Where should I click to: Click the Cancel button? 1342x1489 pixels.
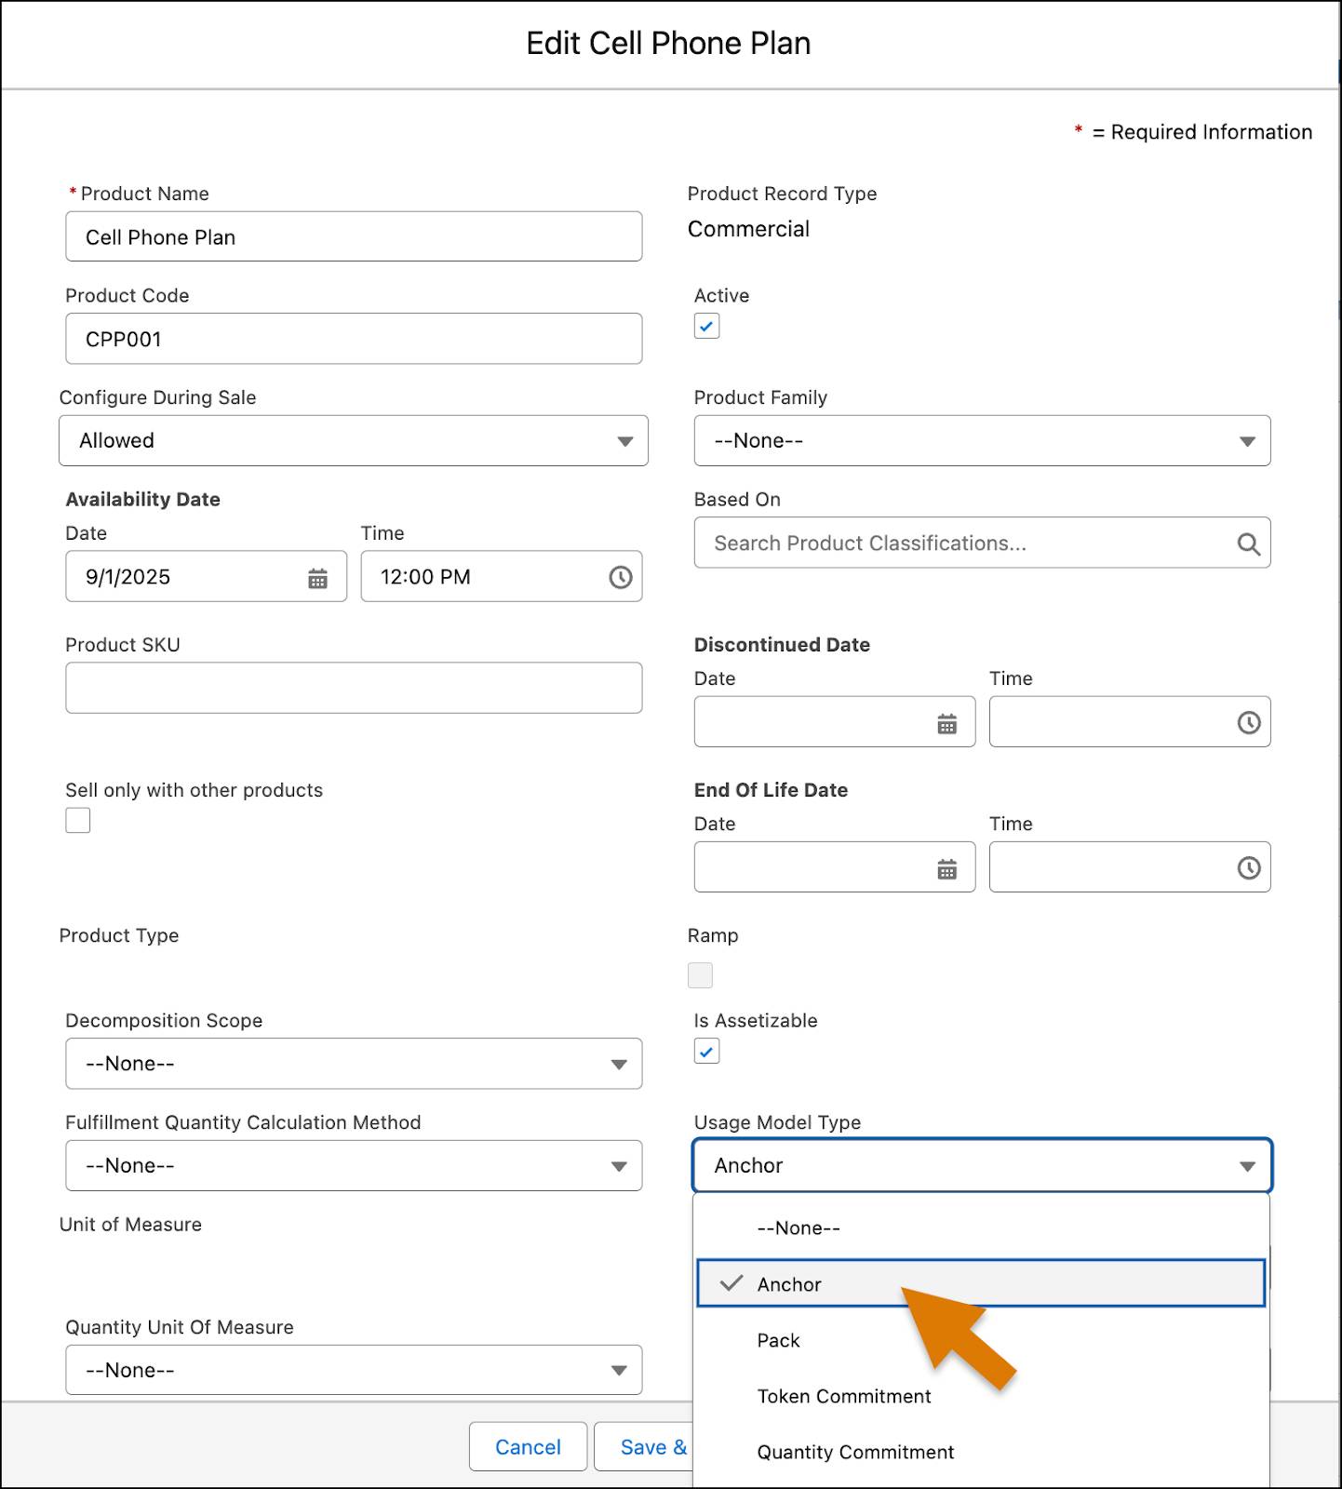[528, 1447]
